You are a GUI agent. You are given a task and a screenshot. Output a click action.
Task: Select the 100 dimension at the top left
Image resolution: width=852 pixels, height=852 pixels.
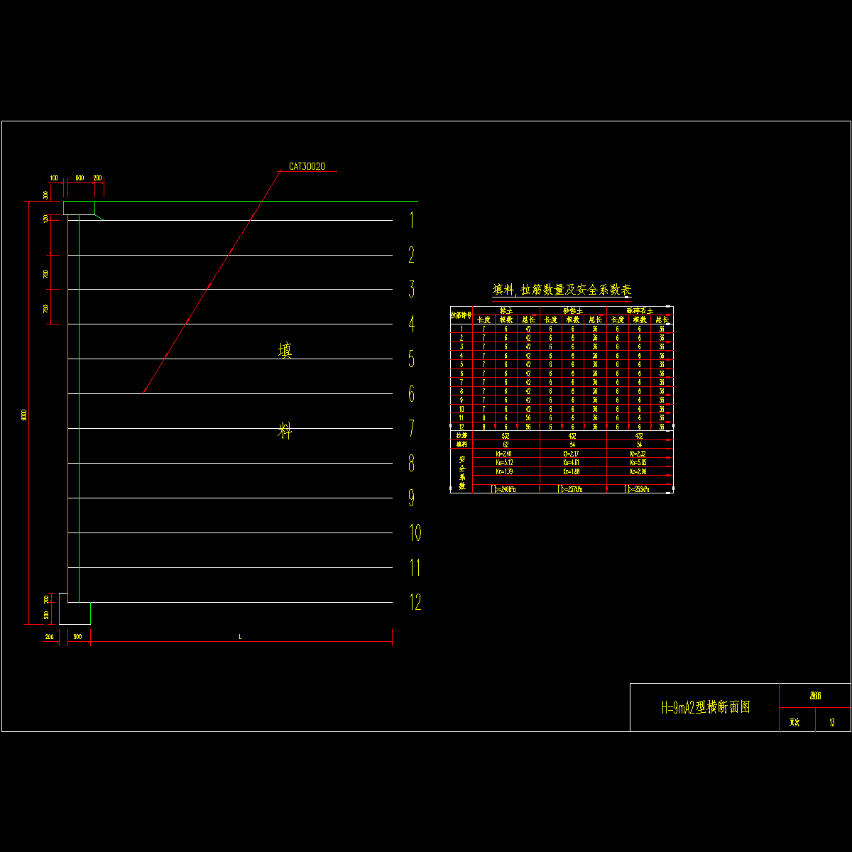pyautogui.click(x=54, y=177)
